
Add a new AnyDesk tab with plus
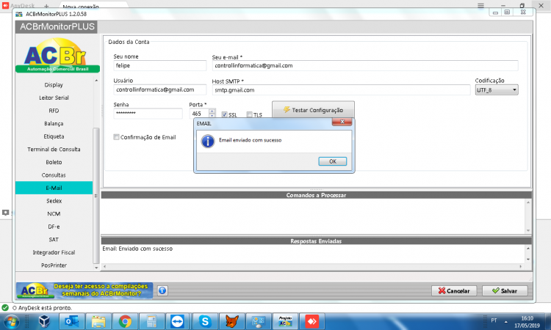tap(46, 7)
